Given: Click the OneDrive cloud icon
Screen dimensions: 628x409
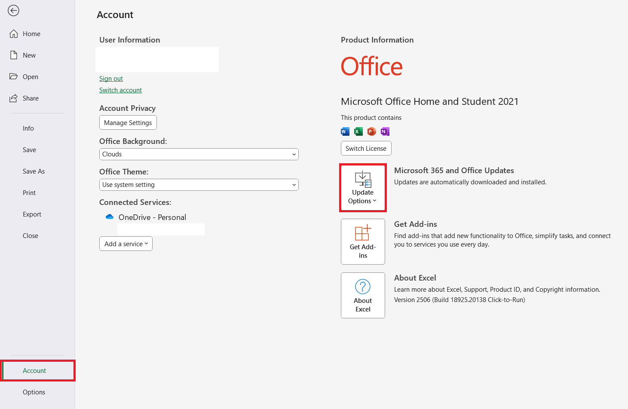Looking at the screenshot, I should click(x=110, y=217).
